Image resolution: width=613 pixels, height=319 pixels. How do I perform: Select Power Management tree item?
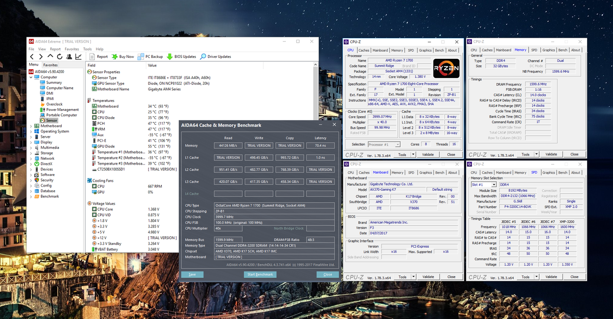click(x=62, y=110)
